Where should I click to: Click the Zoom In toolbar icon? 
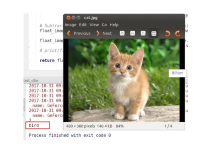click(122, 33)
